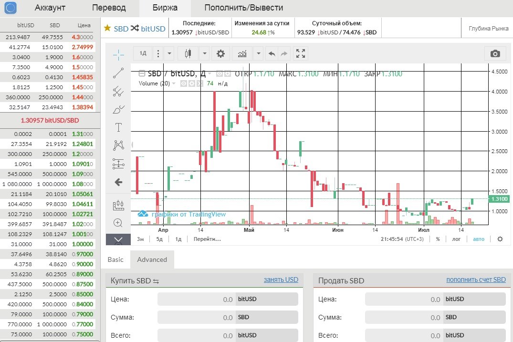
Task: Collapse the drawing toolbar with chevron button
Action: 118,239
